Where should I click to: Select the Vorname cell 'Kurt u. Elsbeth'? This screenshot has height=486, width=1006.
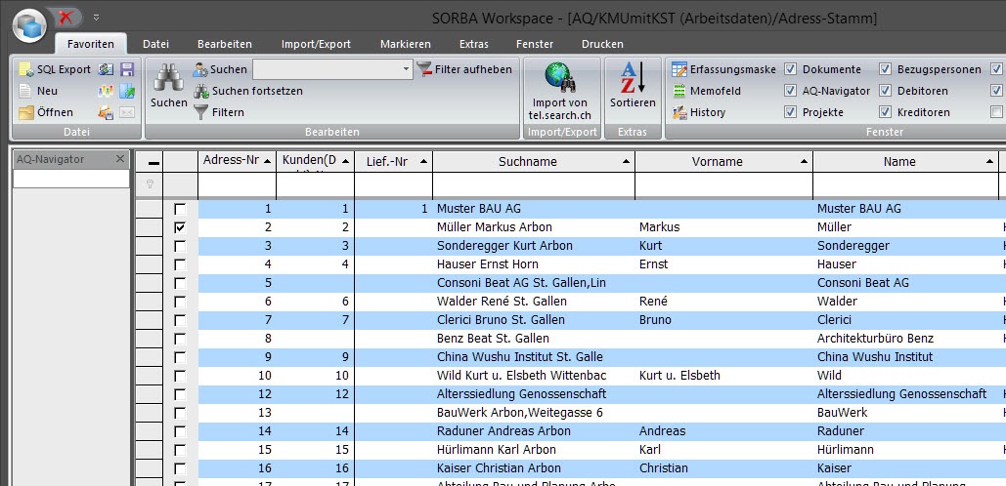723,375
